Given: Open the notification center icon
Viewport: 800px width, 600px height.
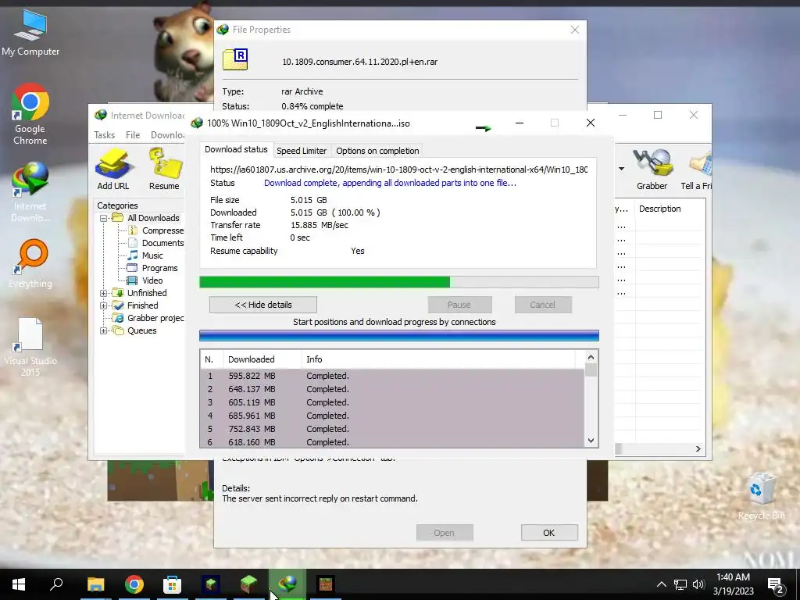Looking at the screenshot, I should click(x=776, y=584).
